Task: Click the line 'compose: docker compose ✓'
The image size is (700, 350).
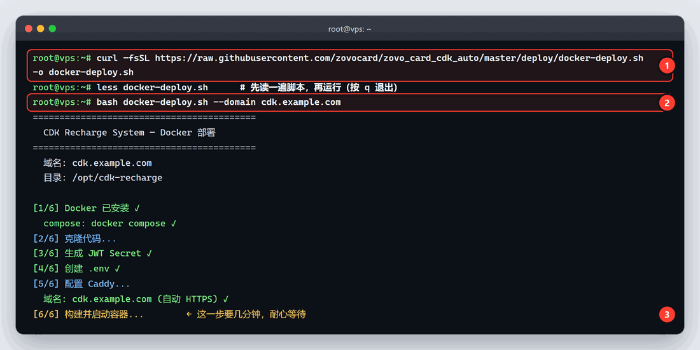Action: pos(110,224)
